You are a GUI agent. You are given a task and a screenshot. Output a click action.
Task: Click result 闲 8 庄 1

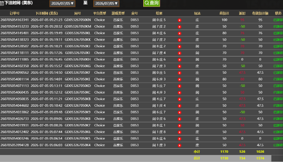(159, 125)
